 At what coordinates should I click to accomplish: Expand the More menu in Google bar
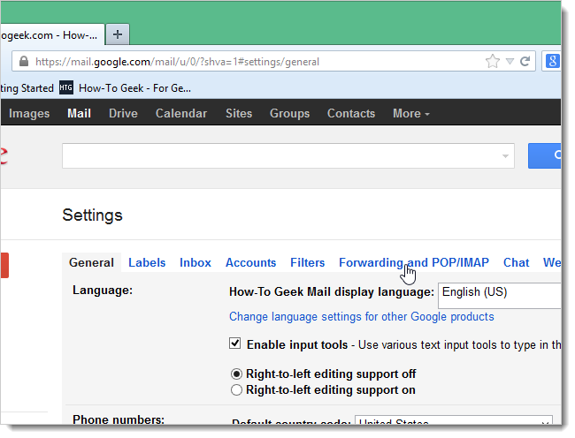coord(411,113)
